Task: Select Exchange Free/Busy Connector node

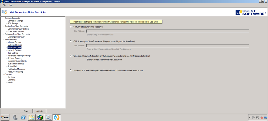Action: tap(17, 34)
